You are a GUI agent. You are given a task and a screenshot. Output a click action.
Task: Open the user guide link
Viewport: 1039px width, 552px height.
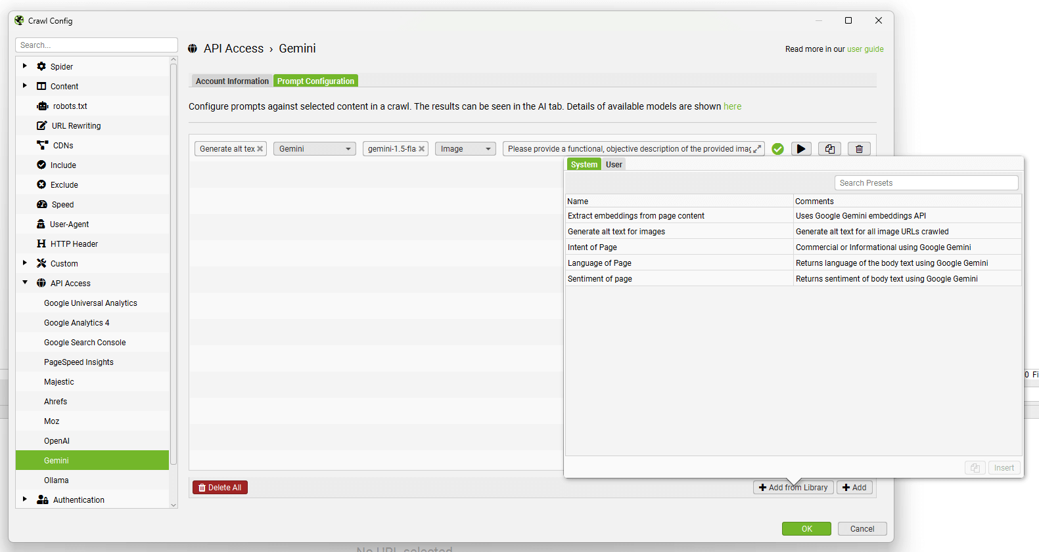(865, 49)
